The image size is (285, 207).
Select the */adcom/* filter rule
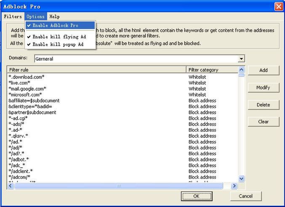pyautogui.click(x=19, y=177)
